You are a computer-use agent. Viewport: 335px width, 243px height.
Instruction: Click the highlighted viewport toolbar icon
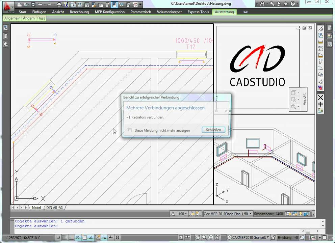[114, 4]
